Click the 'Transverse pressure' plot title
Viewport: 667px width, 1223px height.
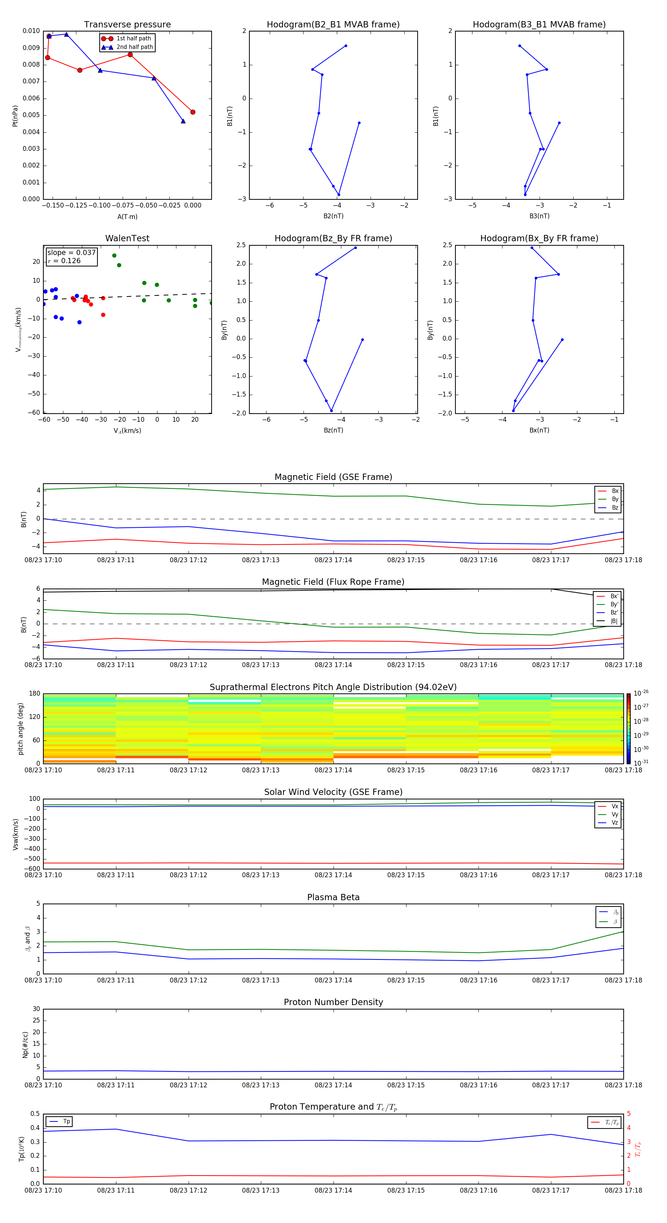click(x=127, y=25)
